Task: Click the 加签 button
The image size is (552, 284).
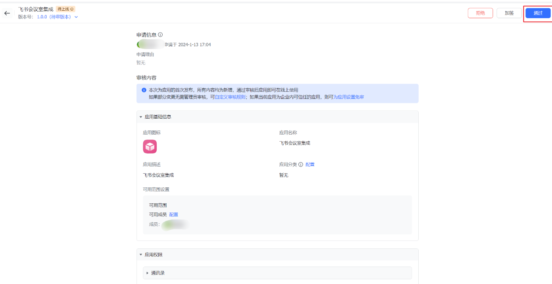Action: 509,13
